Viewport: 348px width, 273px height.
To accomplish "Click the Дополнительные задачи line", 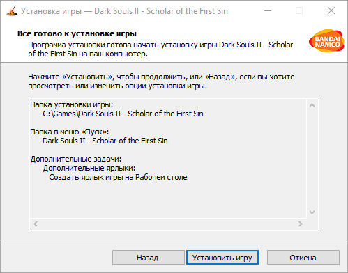I will coord(76,159).
